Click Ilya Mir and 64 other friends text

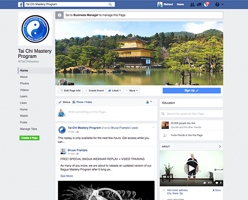pyautogui.click(x=186, y=127)
